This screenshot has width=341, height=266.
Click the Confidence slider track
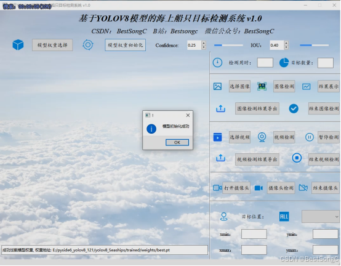(228, 45)
